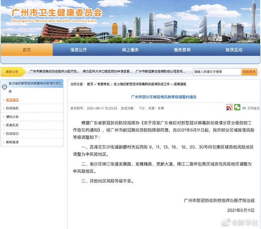
Task: Share article to Weibo
Action: tap(229, 108)
